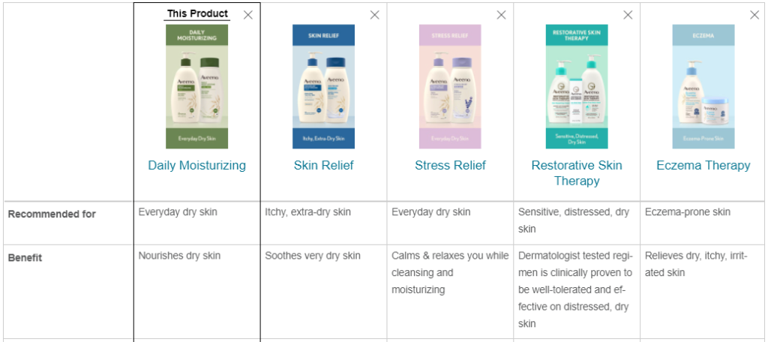Open the Stress Relief product link

450,165
